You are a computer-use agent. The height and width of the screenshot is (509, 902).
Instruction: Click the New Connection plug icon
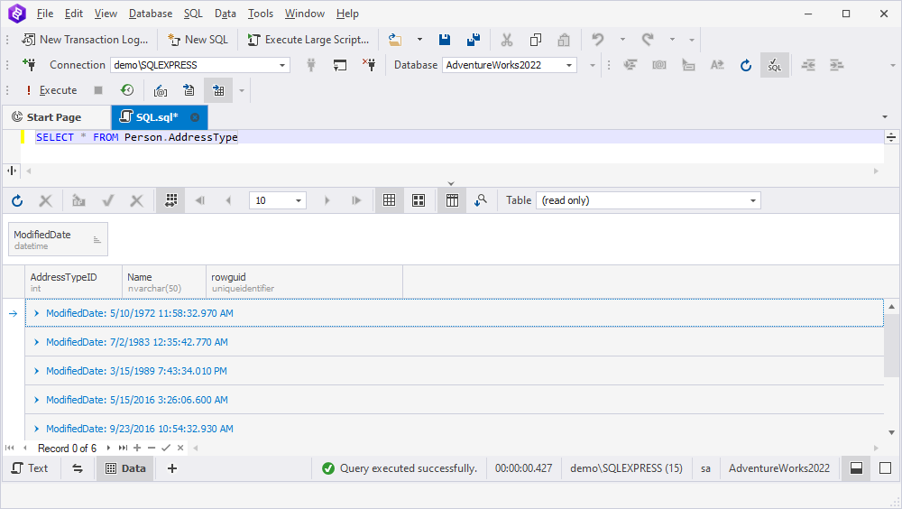(30, 65)
